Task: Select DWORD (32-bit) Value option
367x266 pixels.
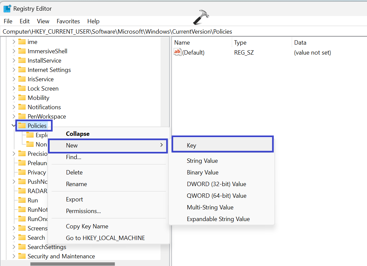Action: (x=216, y=184)
